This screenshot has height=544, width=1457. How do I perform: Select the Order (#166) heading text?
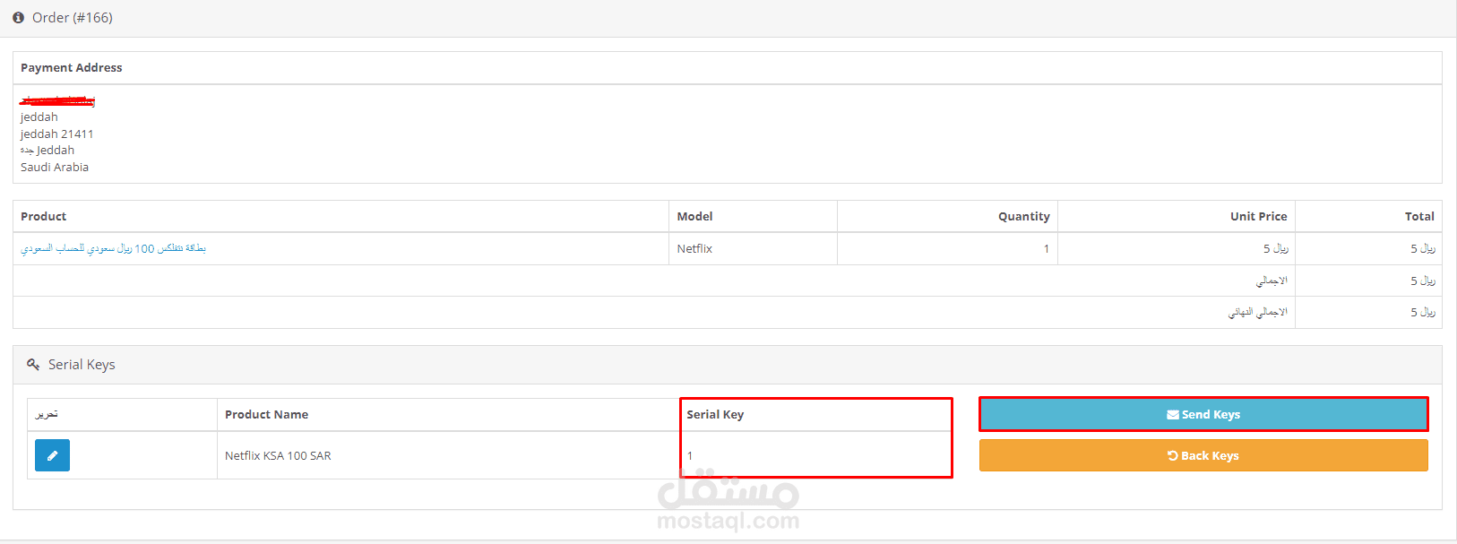(73, 18)
